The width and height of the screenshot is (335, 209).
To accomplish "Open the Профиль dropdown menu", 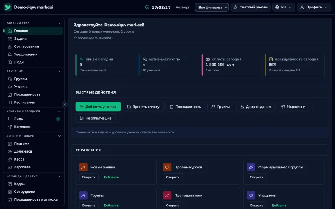I will click(x=314, y=7).
